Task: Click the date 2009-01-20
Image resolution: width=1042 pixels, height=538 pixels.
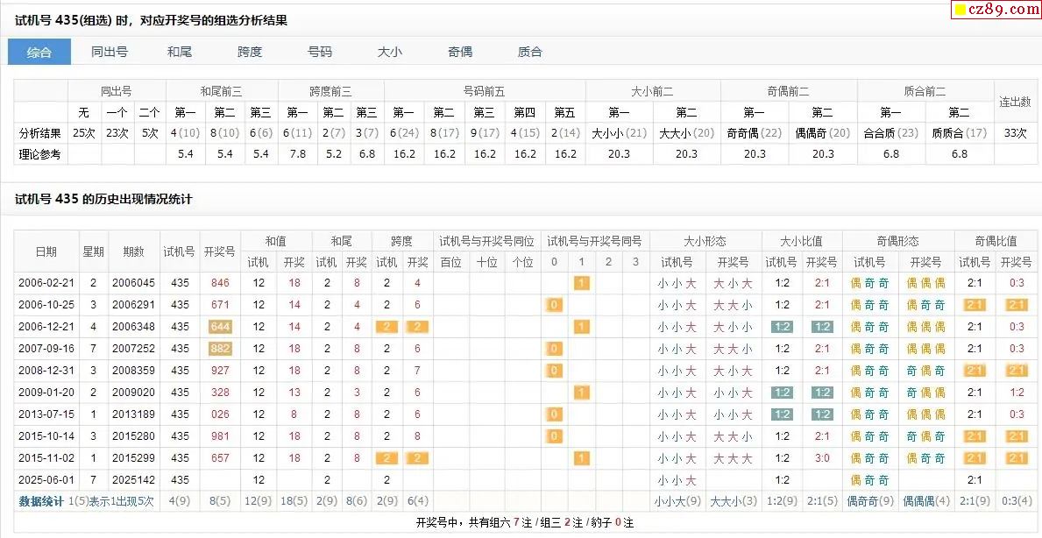Action: coord(46,393)
